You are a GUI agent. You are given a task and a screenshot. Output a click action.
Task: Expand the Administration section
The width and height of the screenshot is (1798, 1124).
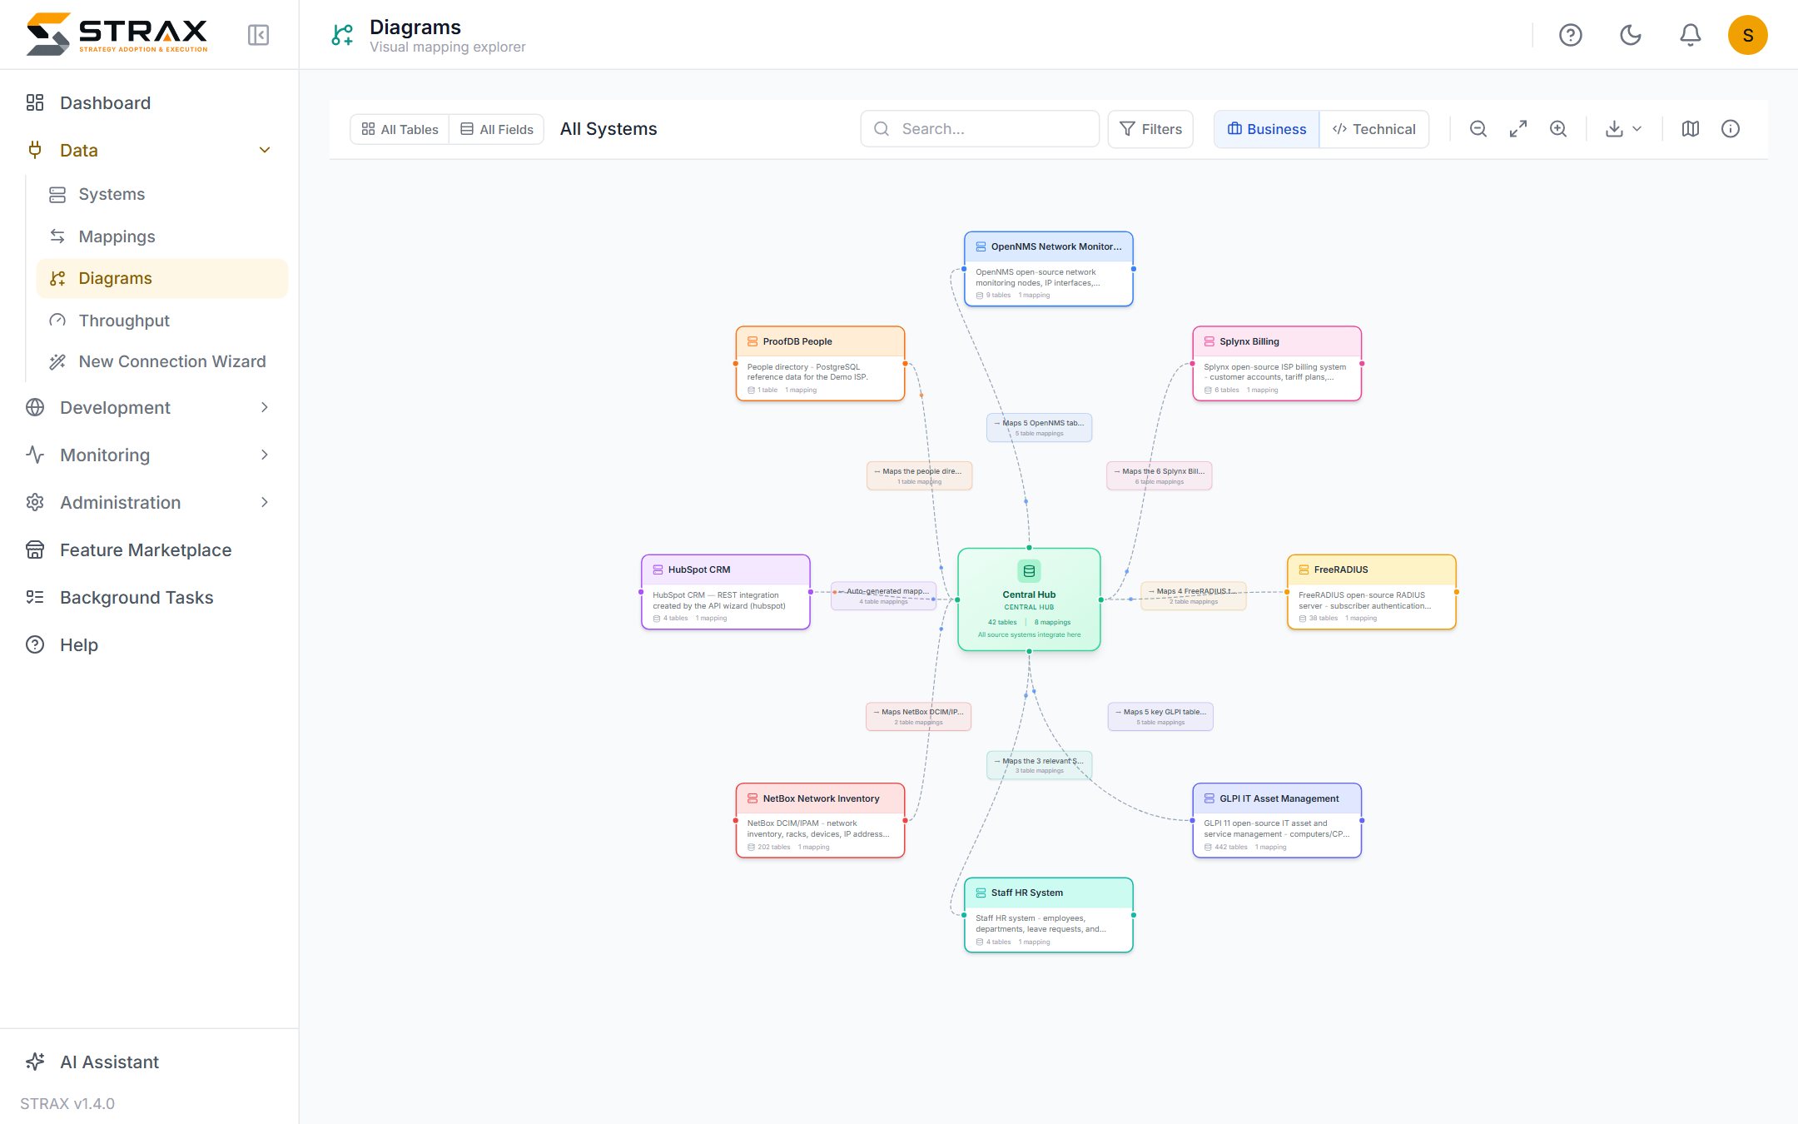[x=150, y=503]
